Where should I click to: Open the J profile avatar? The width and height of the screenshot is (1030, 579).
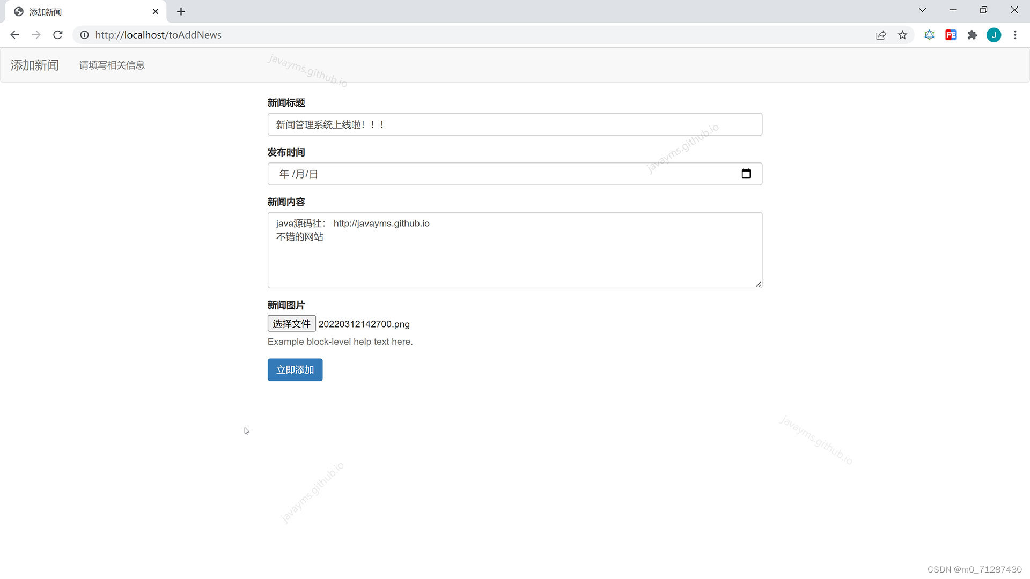coord(994,35)
